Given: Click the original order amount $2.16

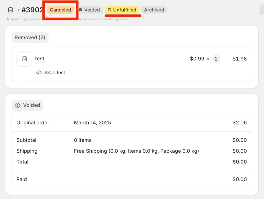Looking at the screenshot, I should [x=240, y=122].
